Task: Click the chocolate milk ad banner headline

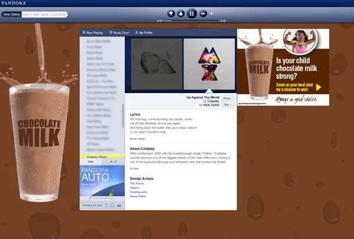Action: tap(296, 68)
